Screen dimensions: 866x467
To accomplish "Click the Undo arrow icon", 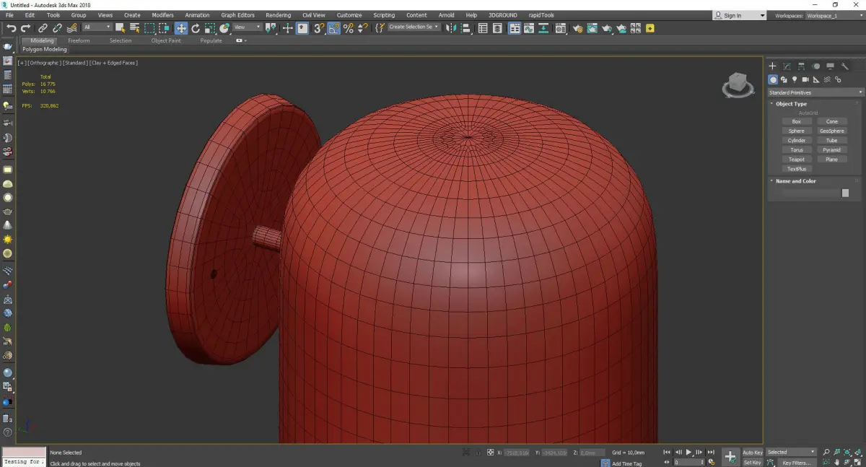I will tap(11, 28).
